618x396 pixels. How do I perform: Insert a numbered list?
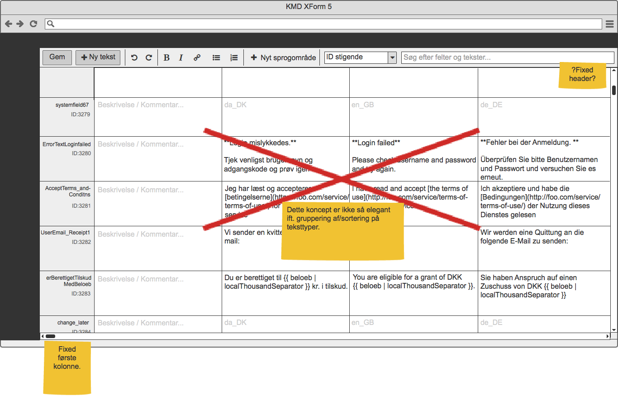(x=234, y=57)
